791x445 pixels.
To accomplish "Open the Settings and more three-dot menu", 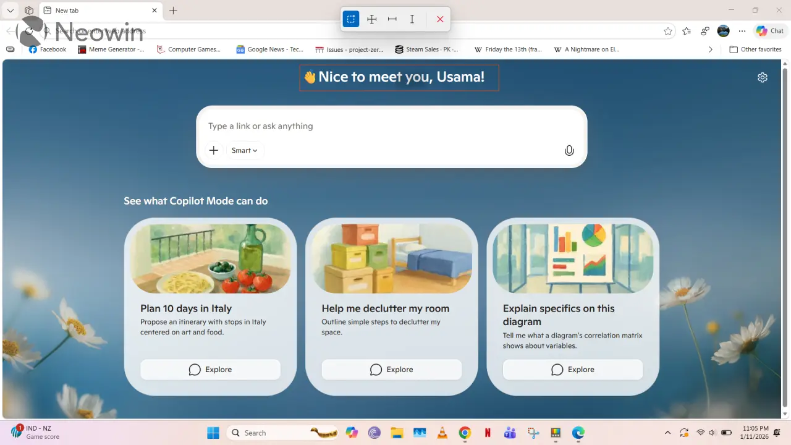I will 742,31.
